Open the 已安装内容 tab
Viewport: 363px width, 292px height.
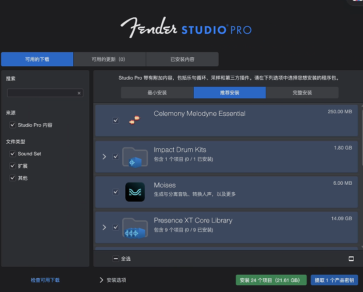(182, 59)
